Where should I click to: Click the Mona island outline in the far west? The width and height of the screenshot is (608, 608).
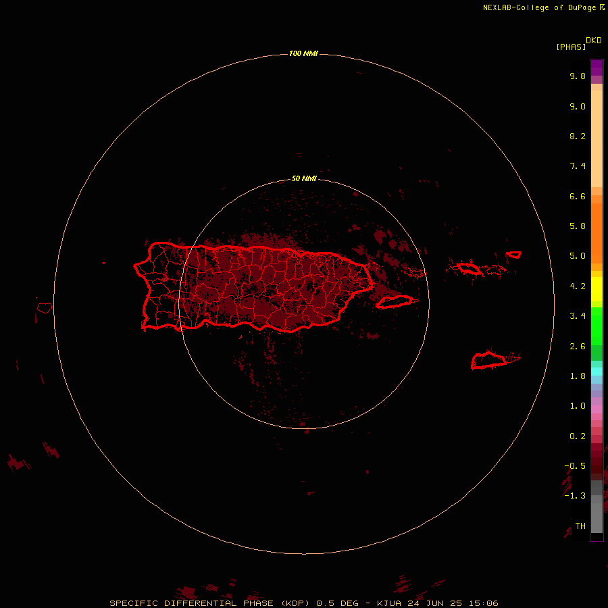click(x=45, y=307)
